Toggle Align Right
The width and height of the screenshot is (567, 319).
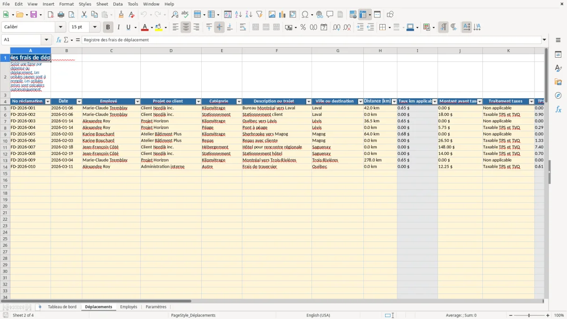coord(196,27)
